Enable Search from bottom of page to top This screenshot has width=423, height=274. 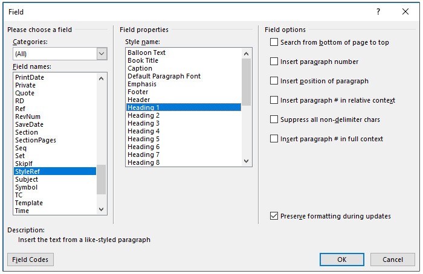pos(274,42)
